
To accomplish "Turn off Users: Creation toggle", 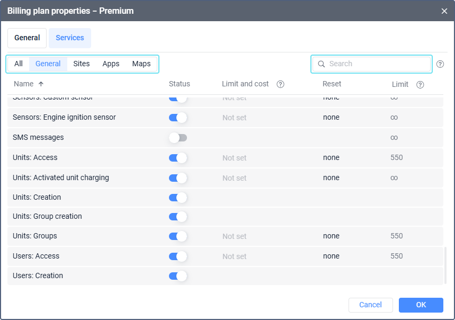I will [x=178, y=276].
